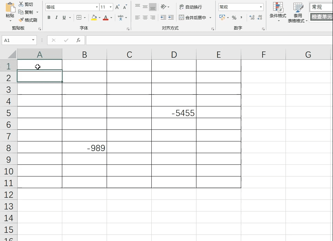Open the number format dropdown 常规
Image resolution: width=333 pixels, height=241 pixels.
(x=261, y=7)
